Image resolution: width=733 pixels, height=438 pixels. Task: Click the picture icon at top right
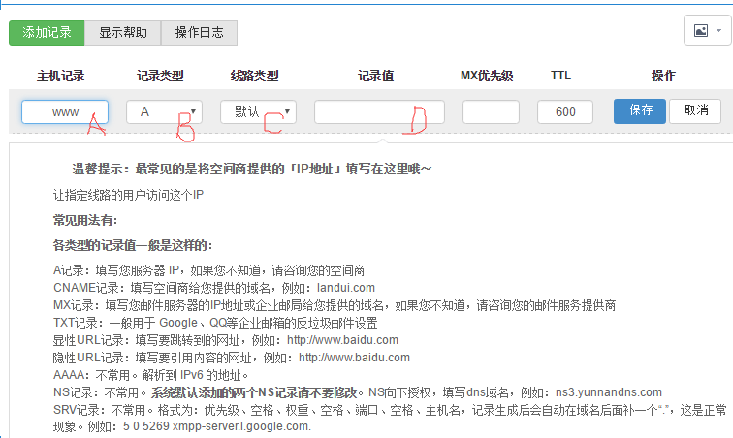[705, 31]
